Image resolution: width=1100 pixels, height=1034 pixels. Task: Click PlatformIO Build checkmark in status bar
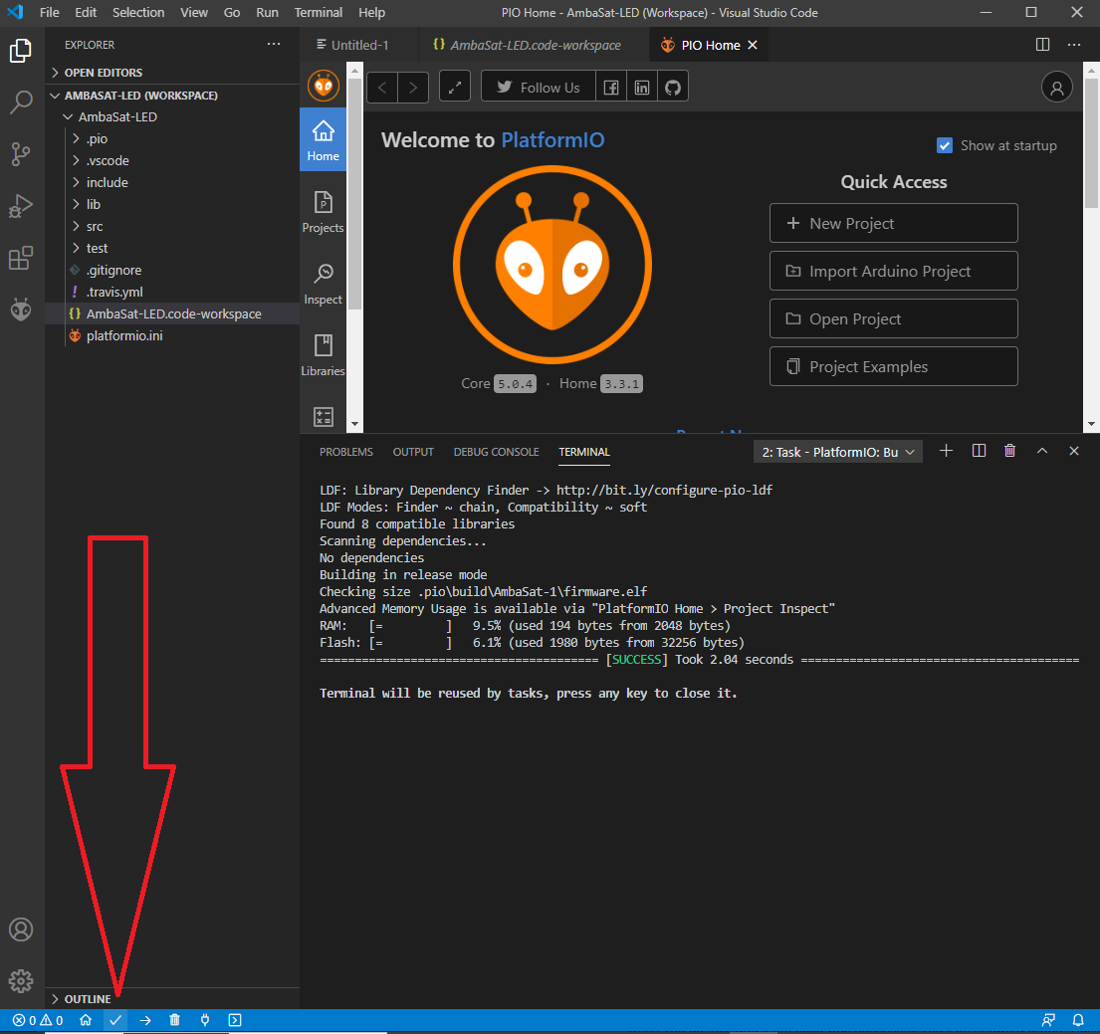coord(115,1020)
